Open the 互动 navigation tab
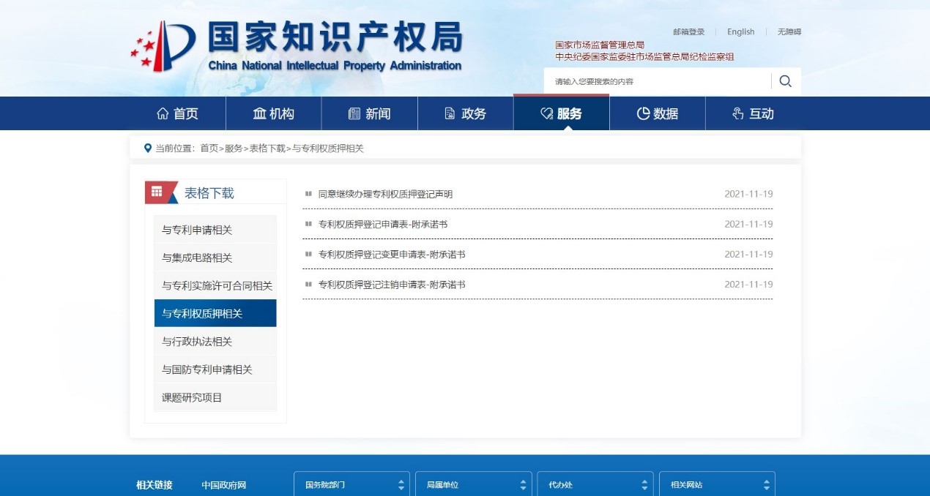This screenshot has height=496, width=930. click(754, 113)
